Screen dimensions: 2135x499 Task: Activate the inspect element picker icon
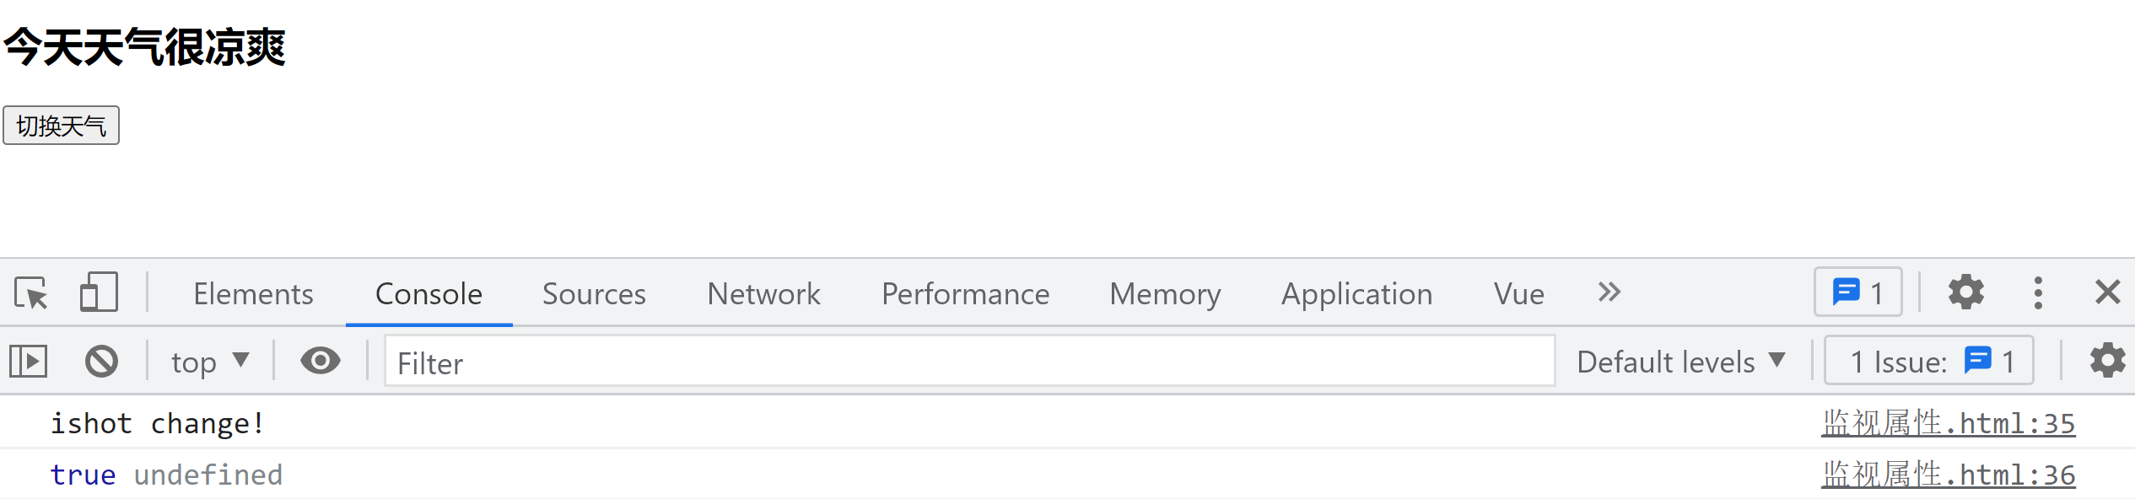pyautogui.click(x=31, y=293)
